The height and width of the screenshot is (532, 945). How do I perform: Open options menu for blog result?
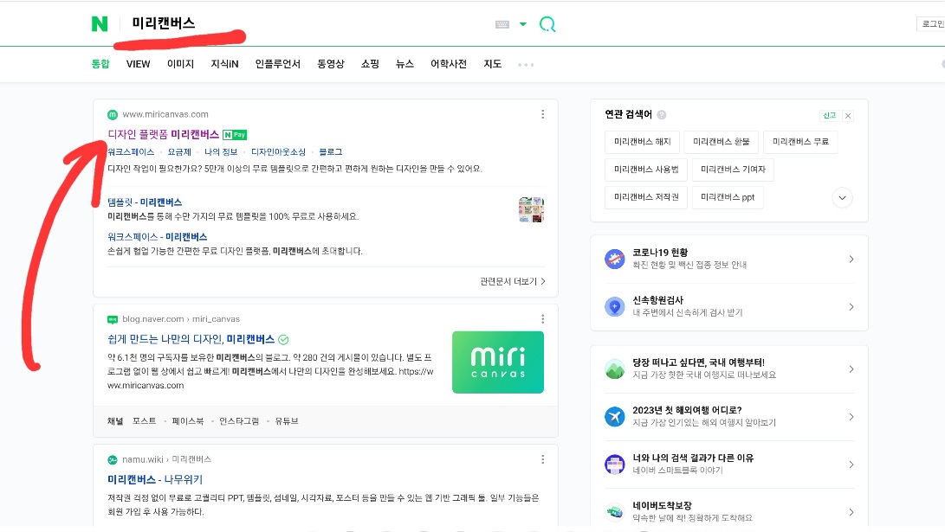[x=542, y=319]
